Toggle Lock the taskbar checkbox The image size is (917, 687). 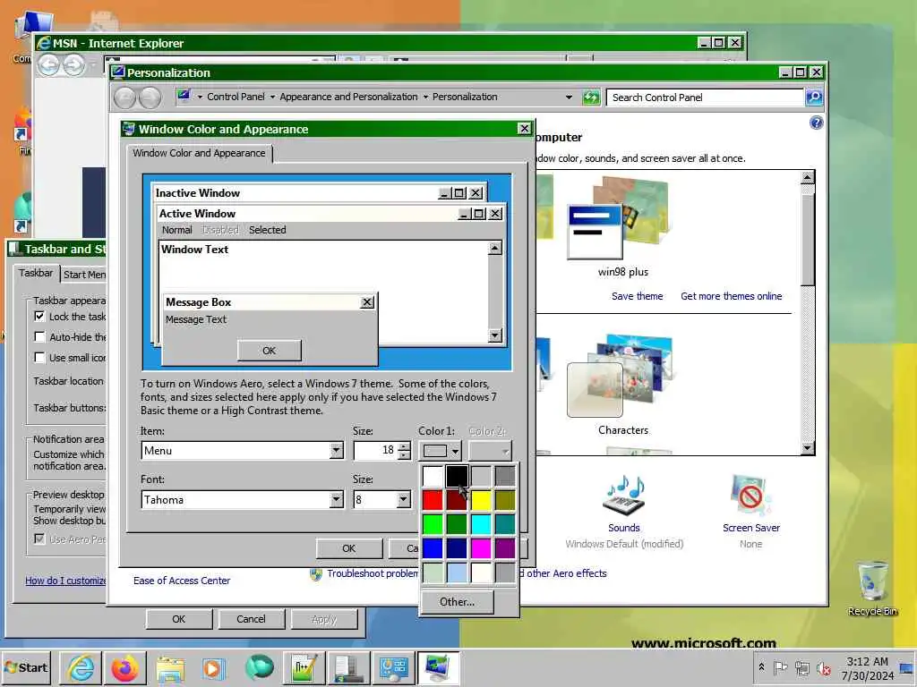[x=39, y=316]
